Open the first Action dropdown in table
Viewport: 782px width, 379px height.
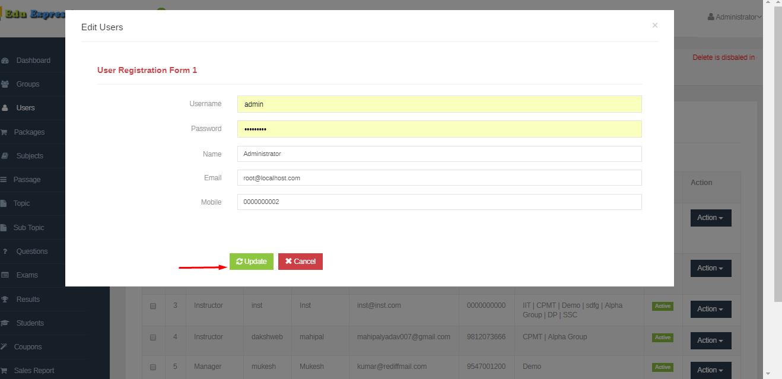pyautogui.click(x=711, y=218)
